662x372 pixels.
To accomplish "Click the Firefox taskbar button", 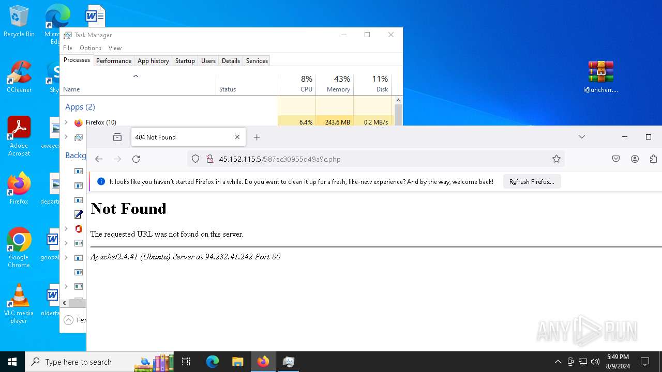I will click(263, 362).
